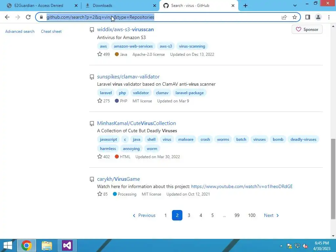Select the PHP language dot for clamav-validator
The width and height of the screenshot is (336, 252).
(x=117, y=101)
